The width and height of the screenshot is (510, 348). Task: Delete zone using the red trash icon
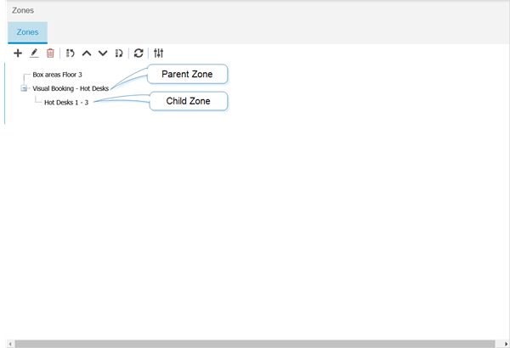tap(50, 53)
